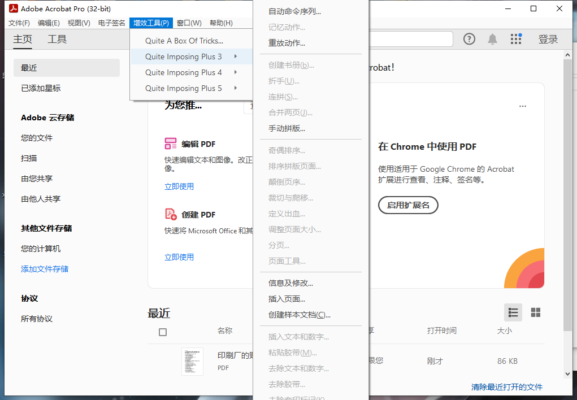Click 立即使用 link under 编辑 PDF

[x=179, y=186]
